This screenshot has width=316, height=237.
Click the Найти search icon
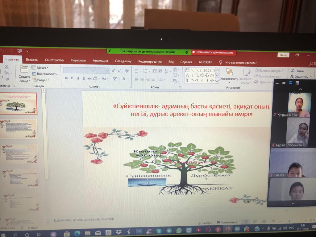[x=297, y=71]
